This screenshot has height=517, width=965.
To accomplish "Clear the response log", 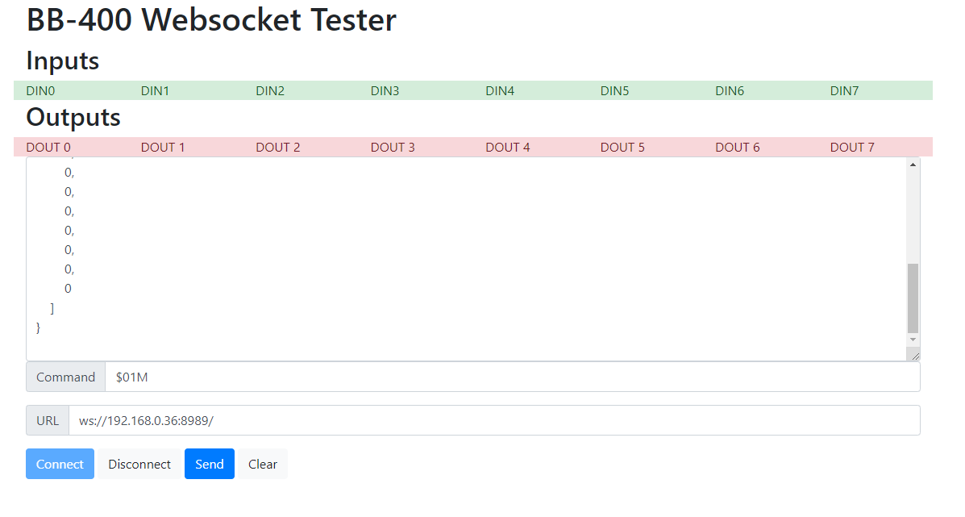I will pos(262,464).
